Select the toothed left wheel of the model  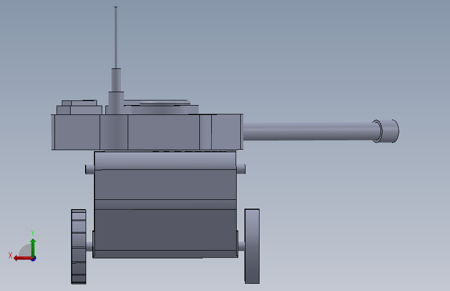pyautogui.click(x=79, y=246)
